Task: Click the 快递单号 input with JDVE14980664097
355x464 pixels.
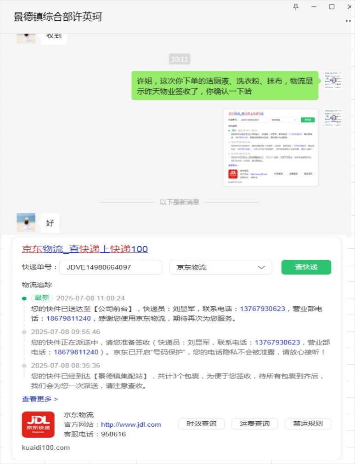Action: 111,267
